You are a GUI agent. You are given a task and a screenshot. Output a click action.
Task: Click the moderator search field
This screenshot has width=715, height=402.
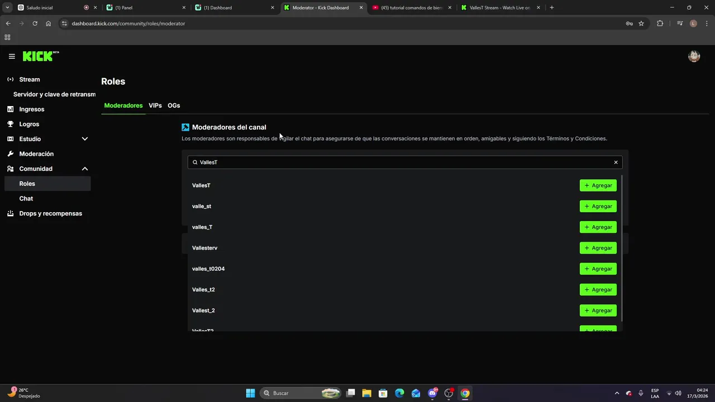[405, 162]
